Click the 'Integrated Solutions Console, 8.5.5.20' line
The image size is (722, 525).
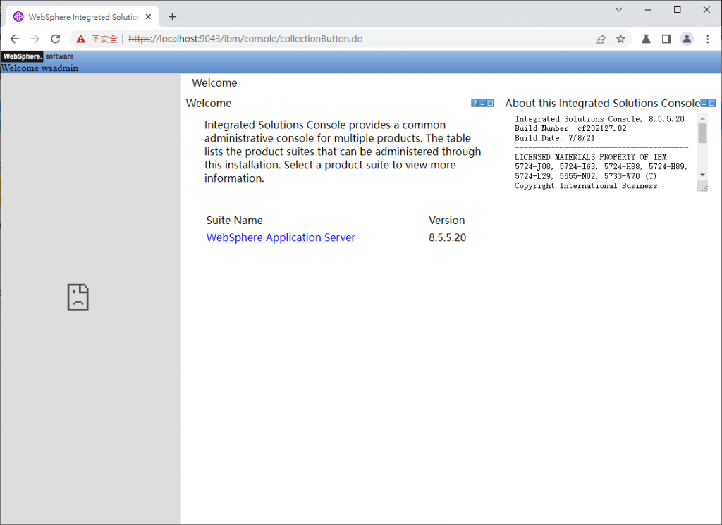(599, 118)
